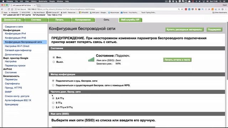
Task: Select 2,4 ГГц frequency radio
Action: click(x=53, y=98)
